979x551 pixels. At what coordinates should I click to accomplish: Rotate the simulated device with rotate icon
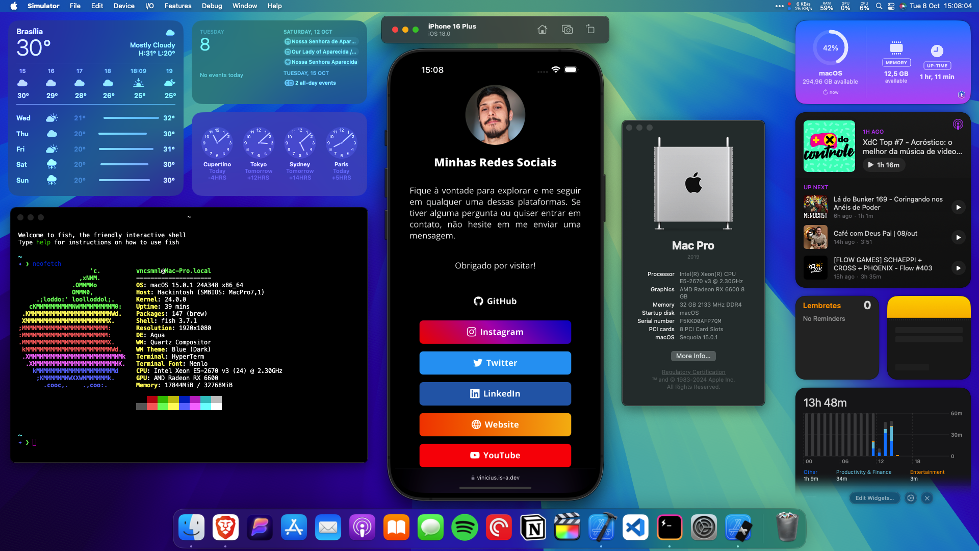click(x=590, y=29)
